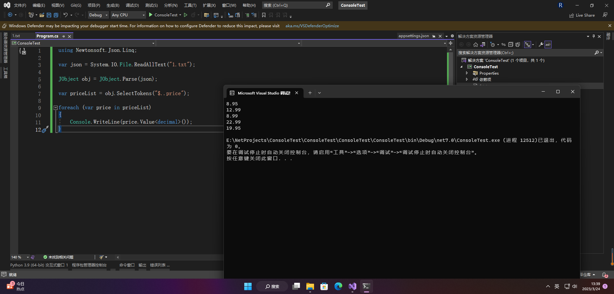Open the Debug configuration dropdown

click(x=98, y=15)
